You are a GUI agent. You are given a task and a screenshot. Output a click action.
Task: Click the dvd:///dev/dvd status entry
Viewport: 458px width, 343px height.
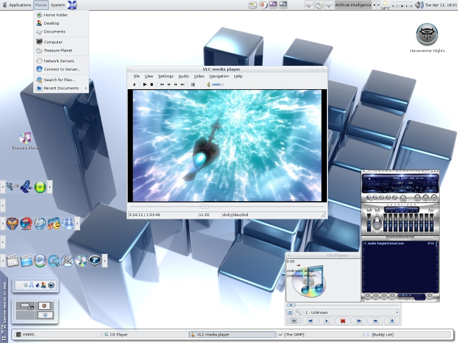coord(271,215)
